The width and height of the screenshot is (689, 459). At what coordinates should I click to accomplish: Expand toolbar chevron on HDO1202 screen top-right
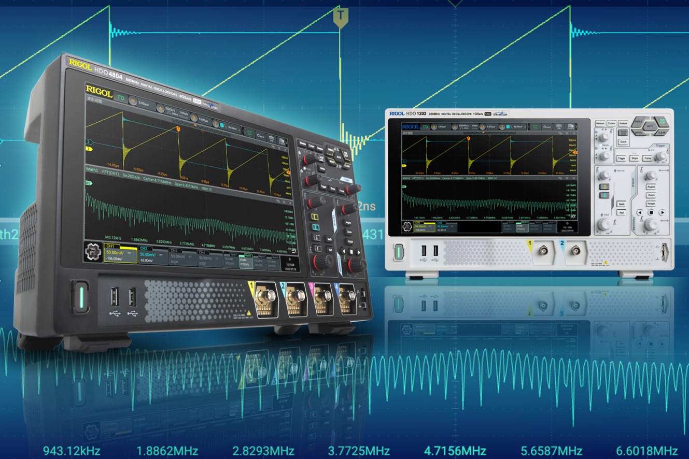pos(576,127)
